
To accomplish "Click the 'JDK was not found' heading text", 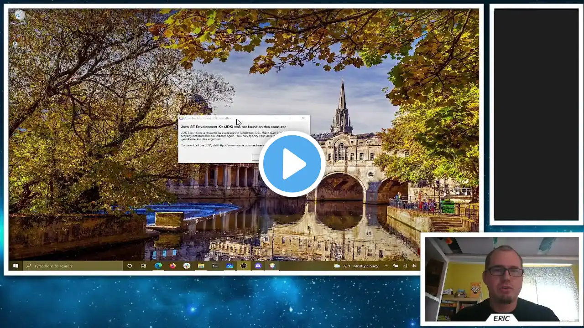I will [x=233, y=127].
